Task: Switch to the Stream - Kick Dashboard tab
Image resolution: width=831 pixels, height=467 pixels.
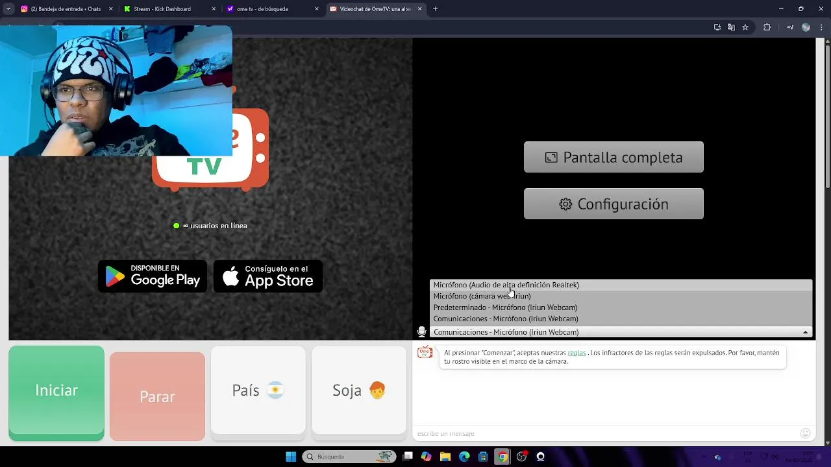Action: (x=167, y=9)
